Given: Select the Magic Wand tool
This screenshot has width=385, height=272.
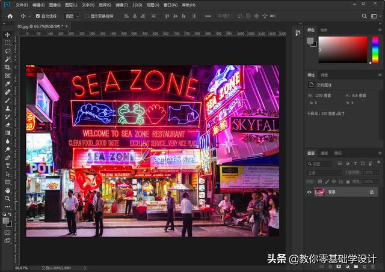Looking at the screenshot, I should pyautogui.click(x=8, y=59).
